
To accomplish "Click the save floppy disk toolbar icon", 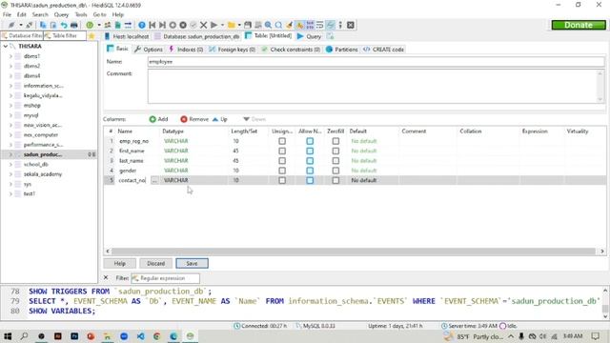I will (x=248, y=25).
